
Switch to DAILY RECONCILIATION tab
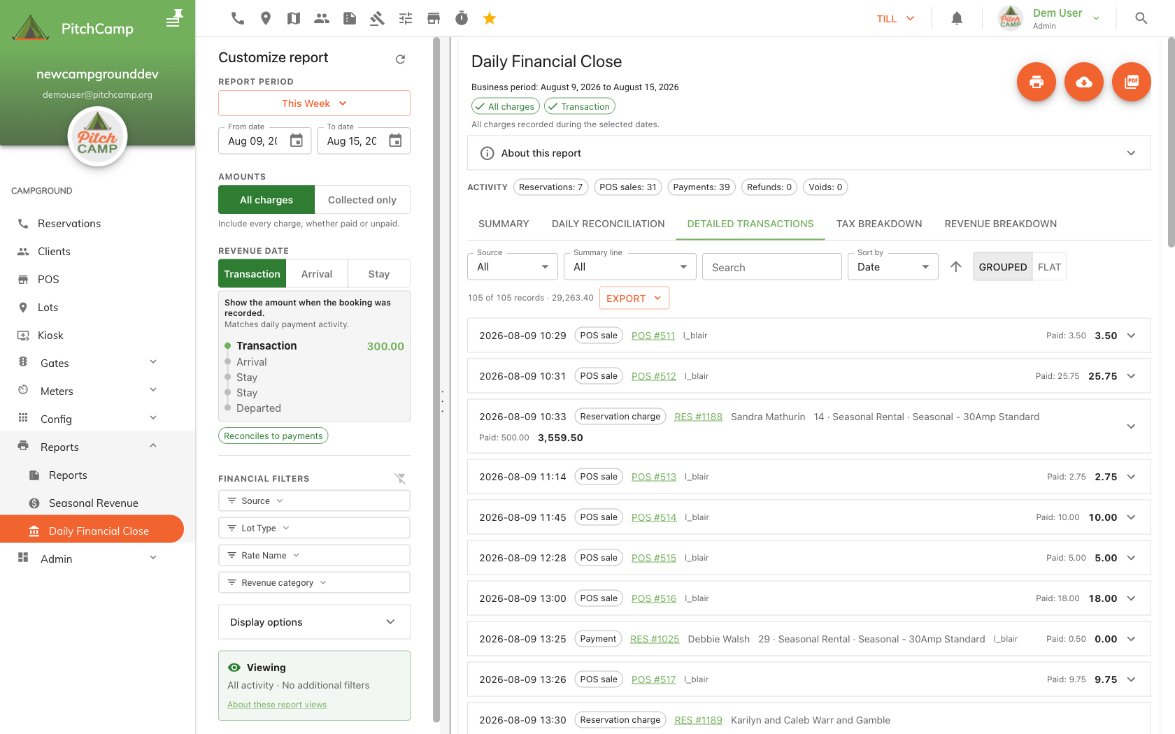coord(608,224)
